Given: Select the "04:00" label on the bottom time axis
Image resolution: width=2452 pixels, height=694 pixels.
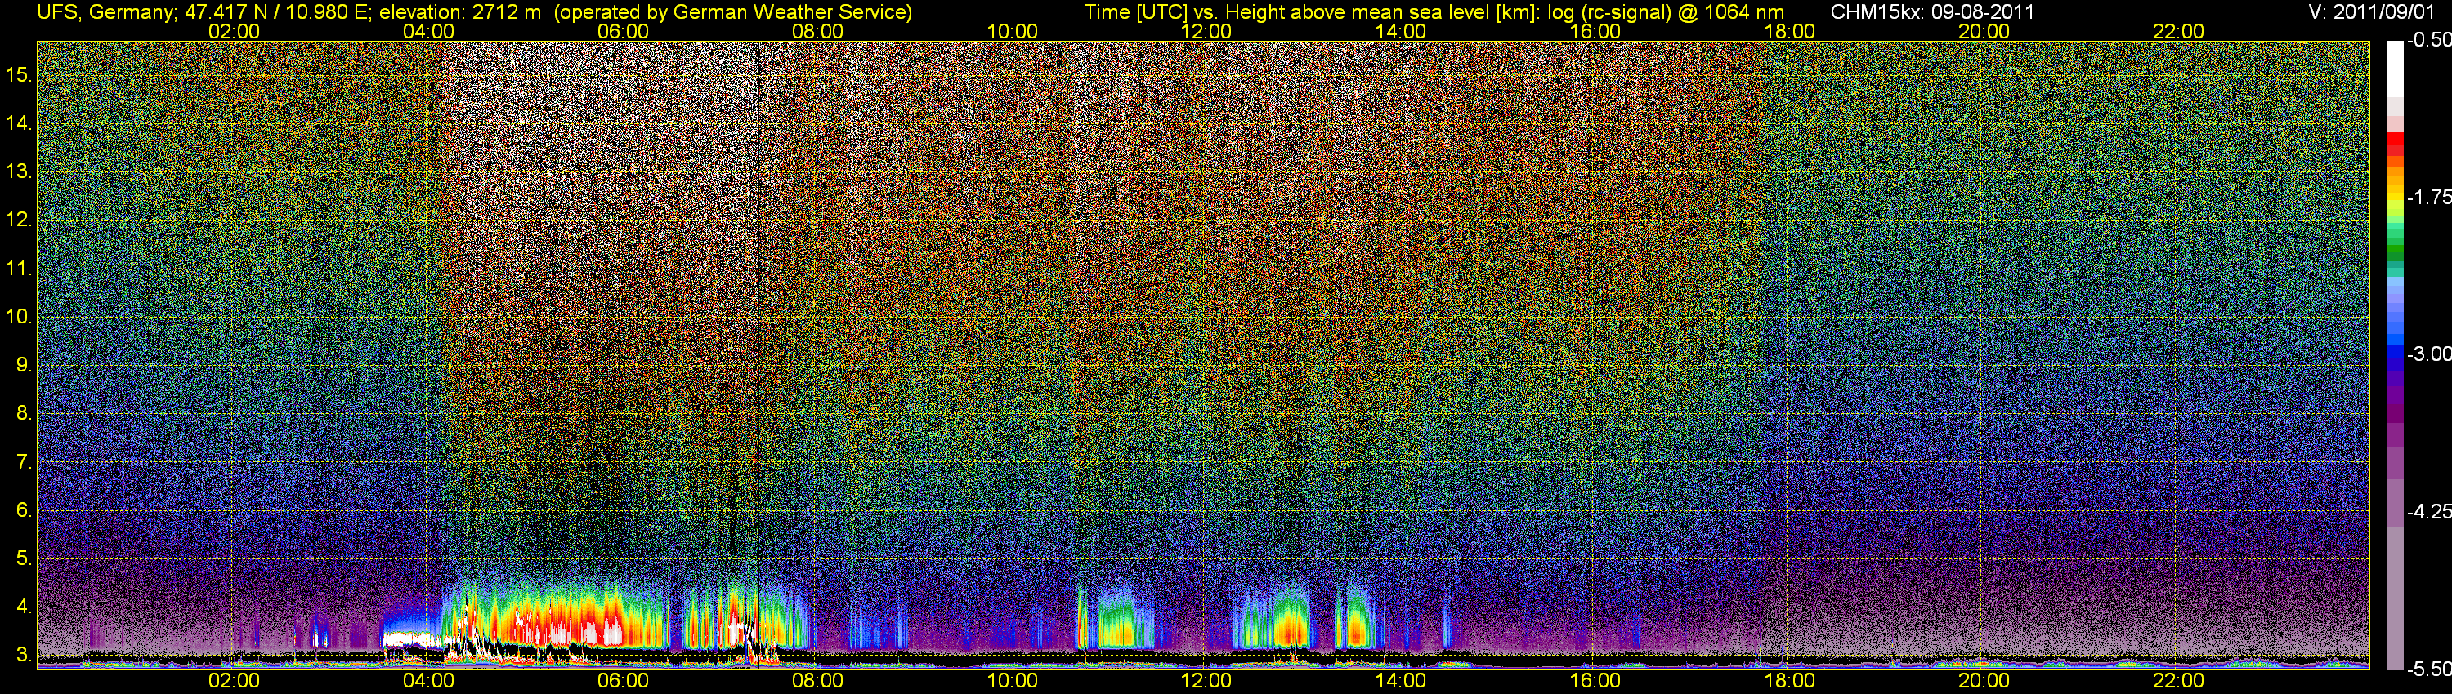Looking at the screenshot, I should pyautogui.click(x=428, y=681).
